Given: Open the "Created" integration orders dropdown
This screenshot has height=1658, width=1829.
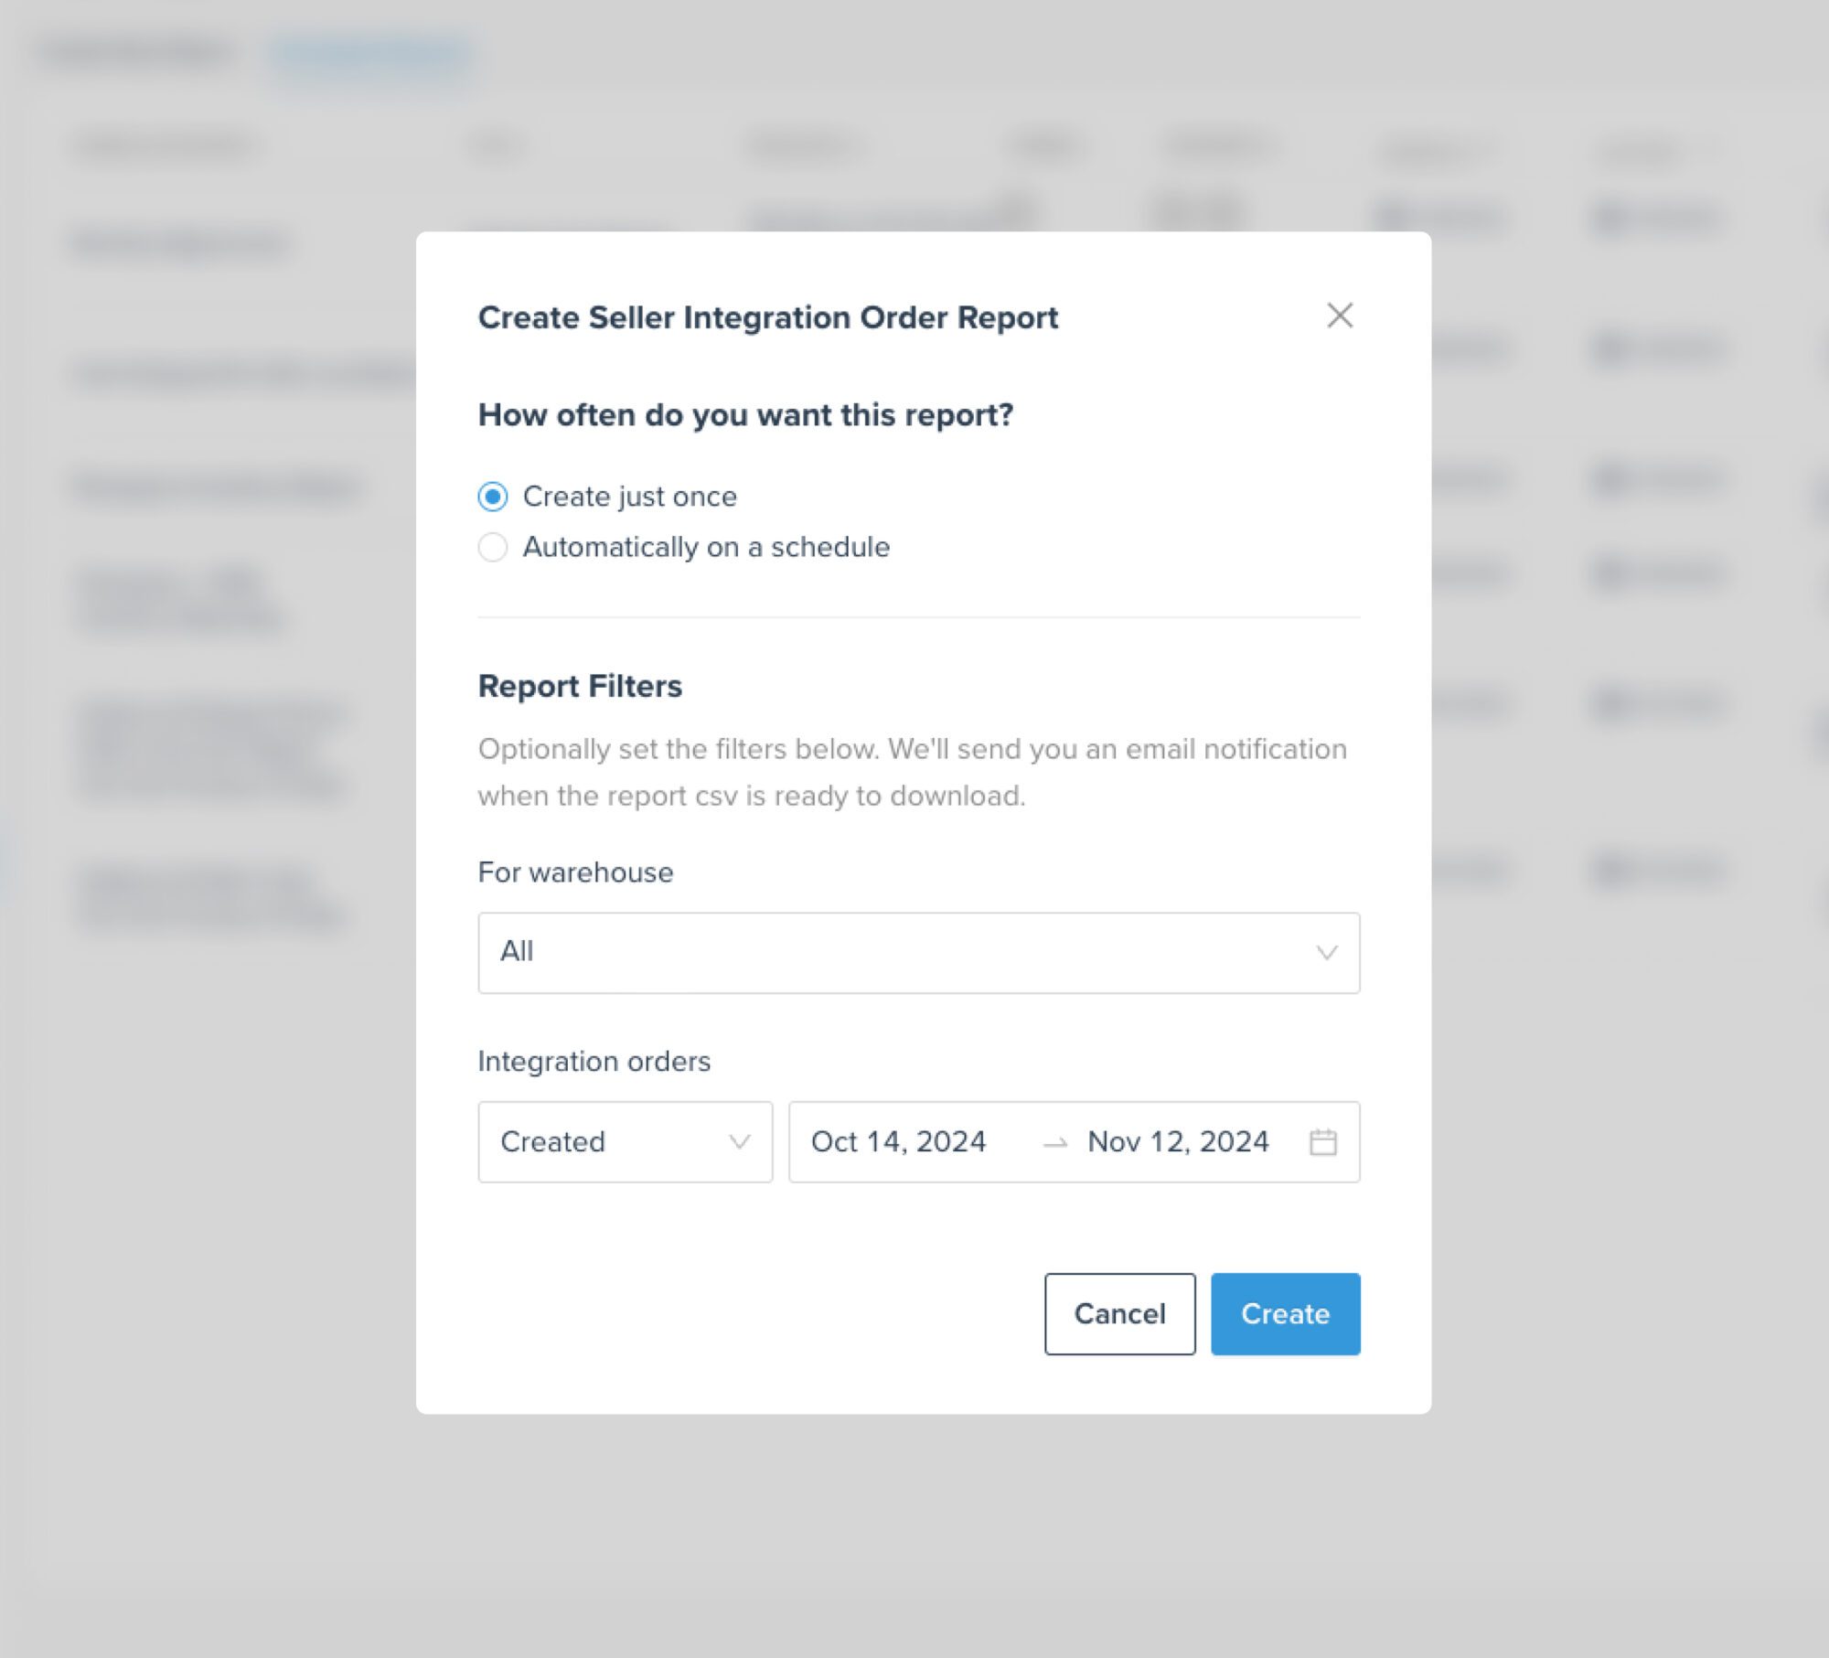Looking at the screenshot, I should pos(626,1141).
